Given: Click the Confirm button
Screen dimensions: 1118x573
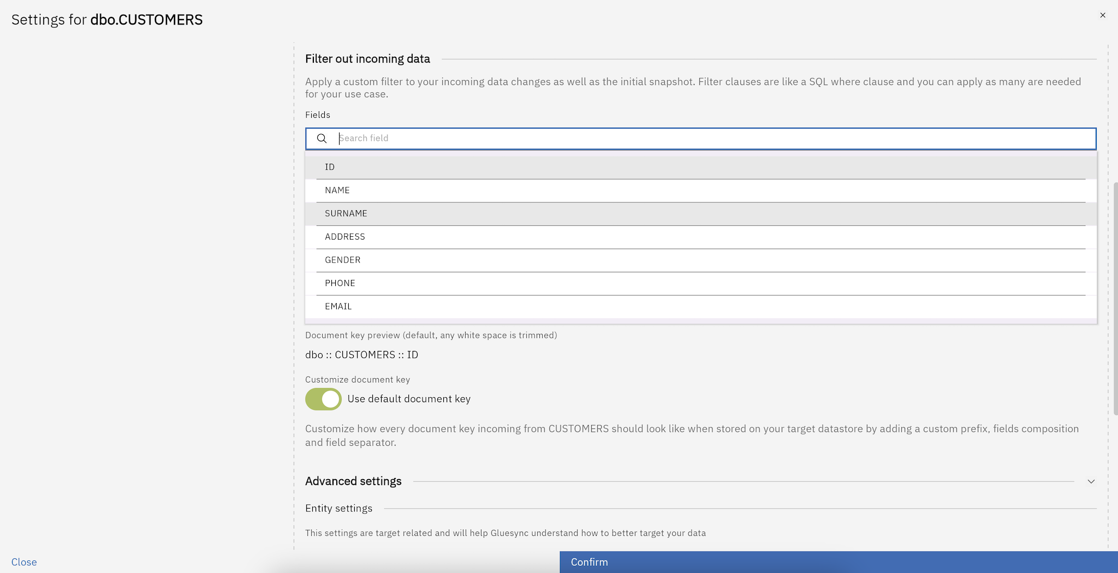Looking at the screenshot, I should (x=838, y=562).
